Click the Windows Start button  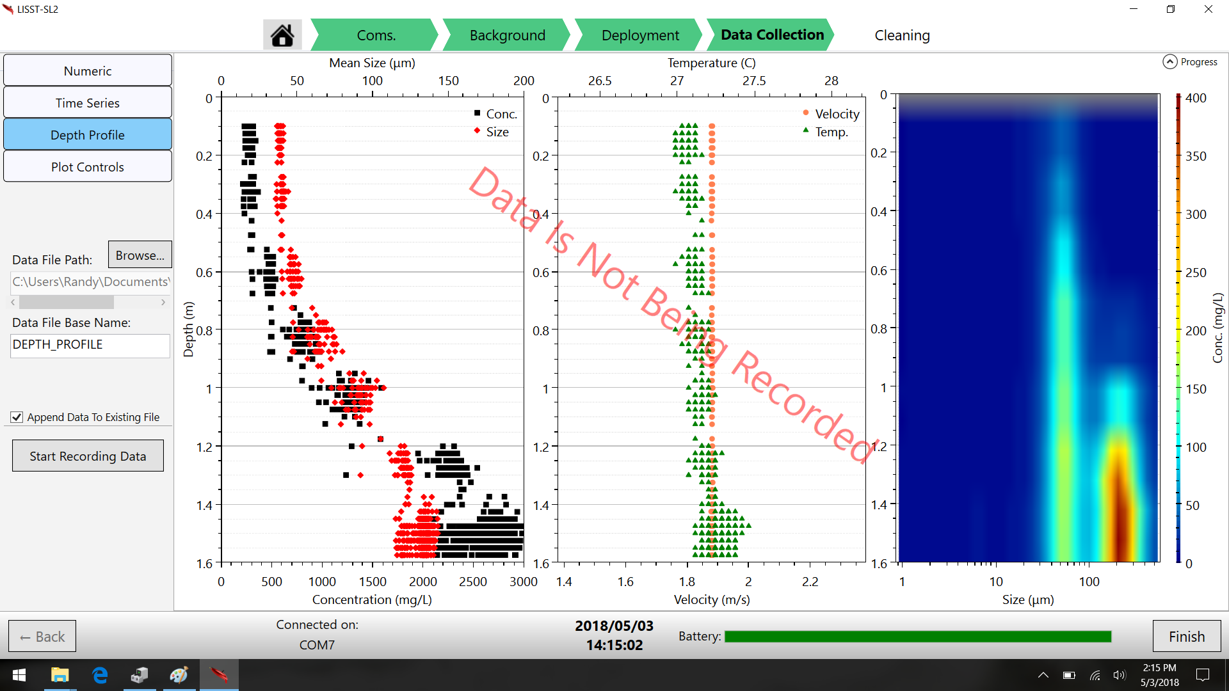[19, 675]
